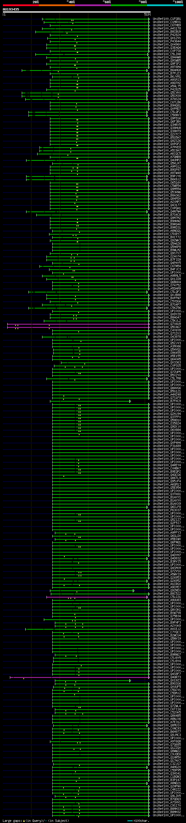Click the purple ~60% identity legend segment

point(93,5)
